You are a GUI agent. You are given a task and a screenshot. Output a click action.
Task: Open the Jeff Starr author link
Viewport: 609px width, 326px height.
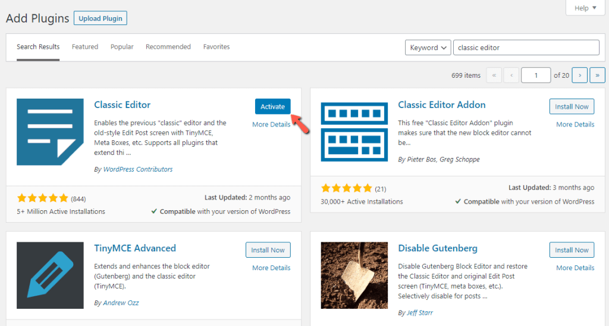coord(419,313)
